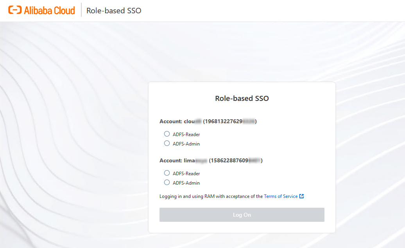Click the 'Logging in and using RAM' notice text
The width and height of the screenshot is (405, 248).
point(211,196)
